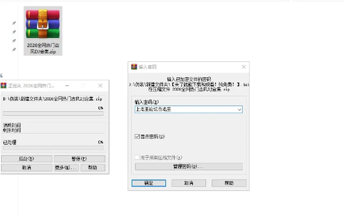Click the 输入已加密文件的密码 prompt text
Screen dimensions: 344x219
tap(189, 79)
